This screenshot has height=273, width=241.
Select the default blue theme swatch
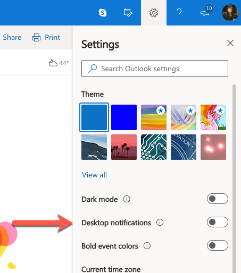94,117
